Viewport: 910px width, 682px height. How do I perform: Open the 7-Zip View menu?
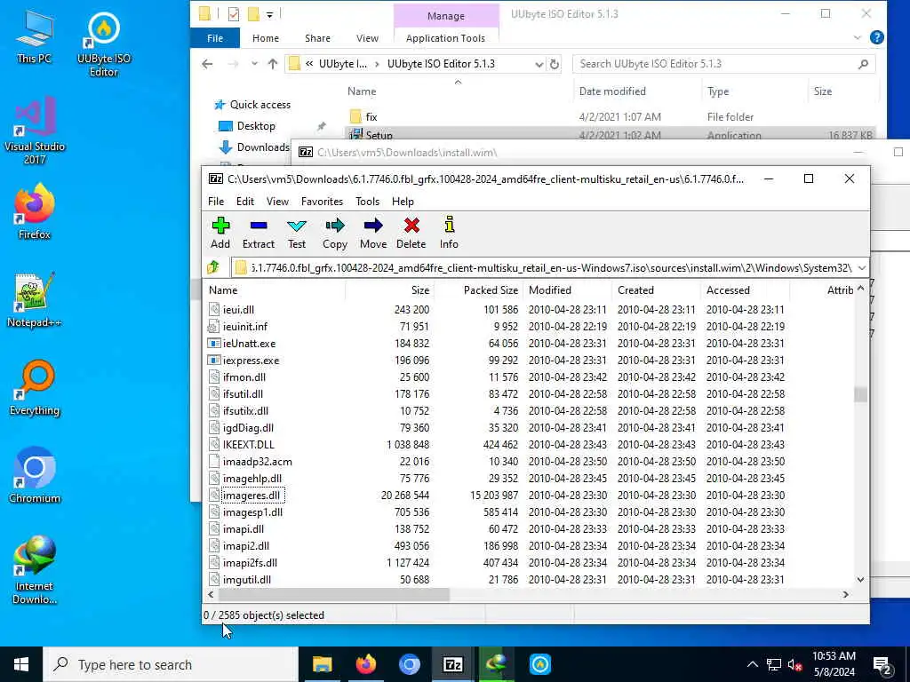277,202
